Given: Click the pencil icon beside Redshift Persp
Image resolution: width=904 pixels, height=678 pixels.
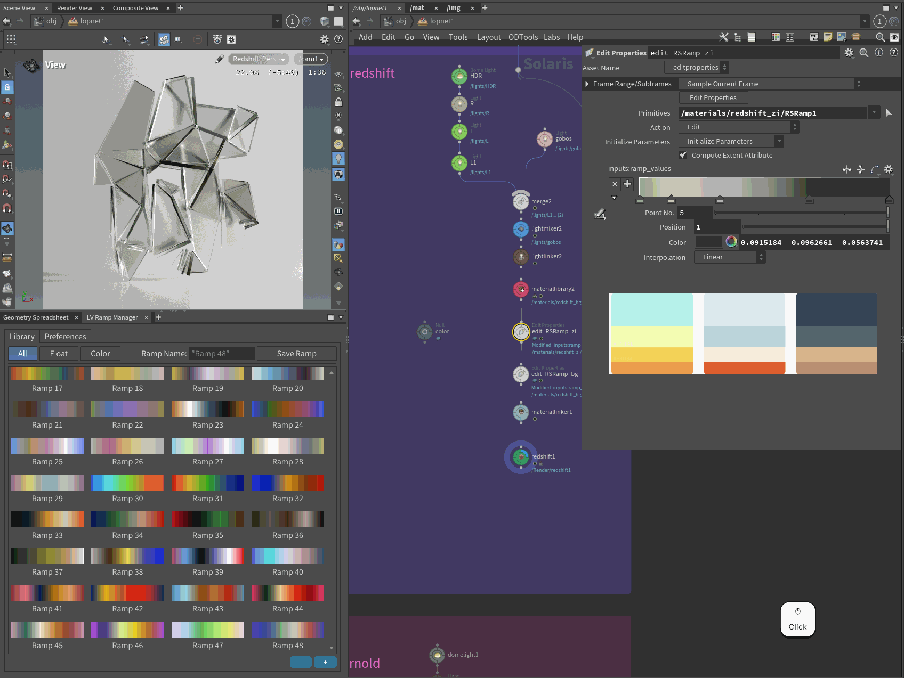Looking at the screenshot, I should (x=220, y=59).
